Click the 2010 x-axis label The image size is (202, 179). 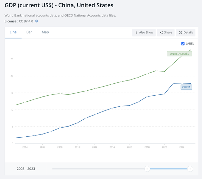(77, 147)
